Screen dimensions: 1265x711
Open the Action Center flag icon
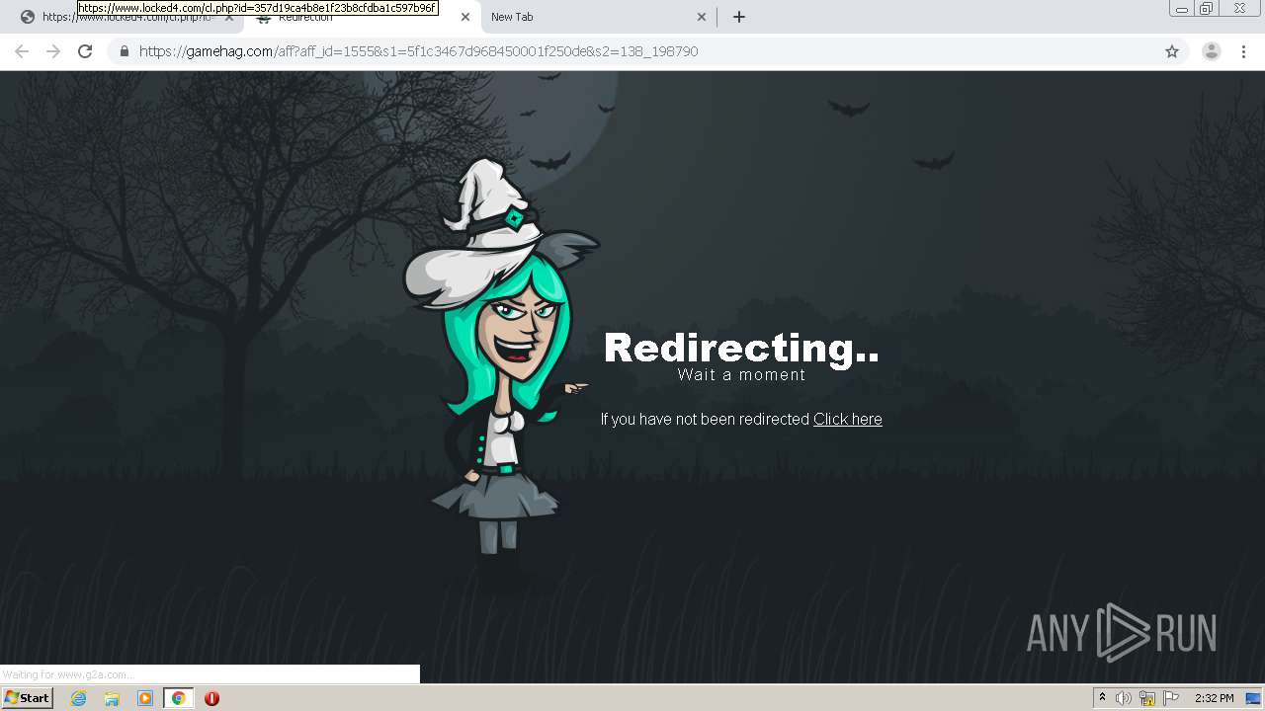(1171, 698)
